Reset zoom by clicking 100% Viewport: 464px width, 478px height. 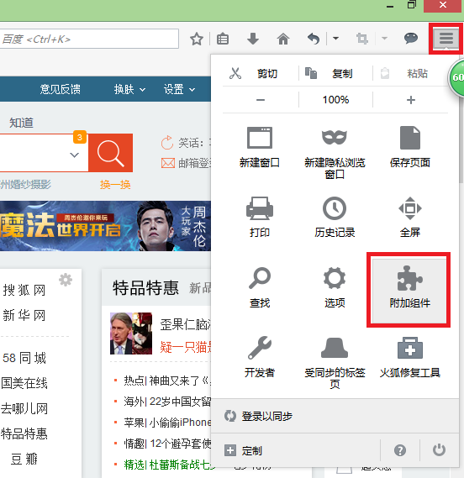pyautogui.click(x=335, y=100)
